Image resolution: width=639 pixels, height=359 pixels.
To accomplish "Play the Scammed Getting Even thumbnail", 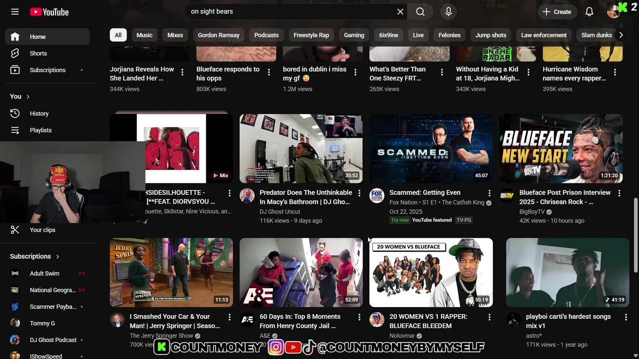I will pos(431,149).
